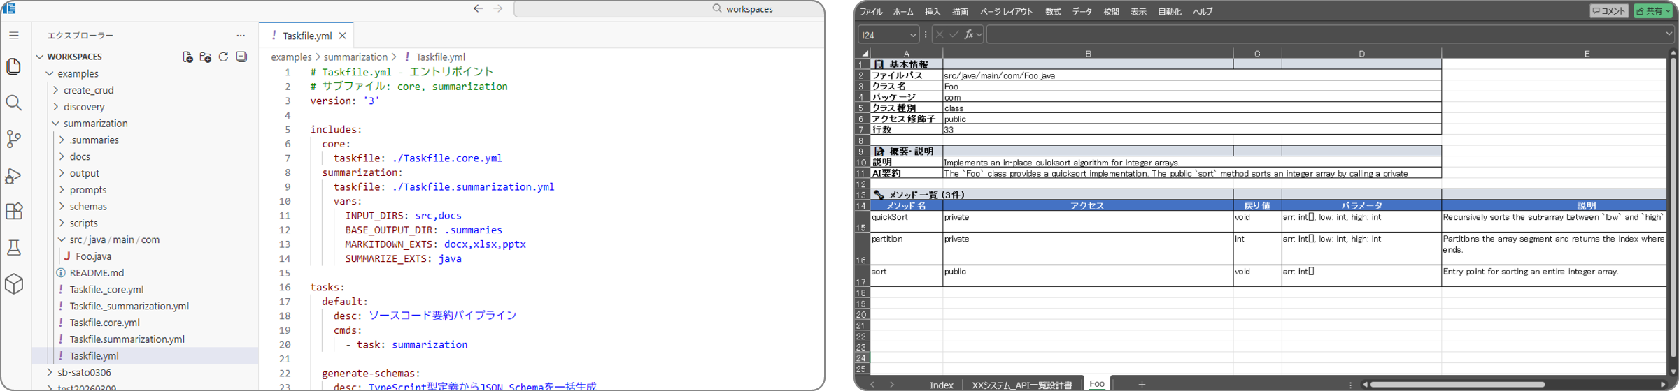Expand the create_crud folder
1679x391 pixels.
(88, 90)
